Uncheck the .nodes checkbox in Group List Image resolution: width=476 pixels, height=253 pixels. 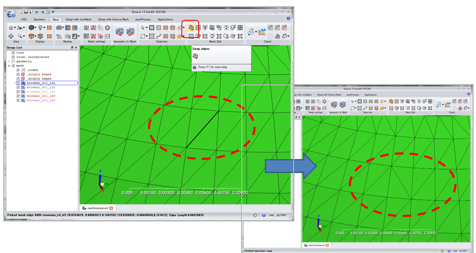pyautogui.click(x=18, y=70)
